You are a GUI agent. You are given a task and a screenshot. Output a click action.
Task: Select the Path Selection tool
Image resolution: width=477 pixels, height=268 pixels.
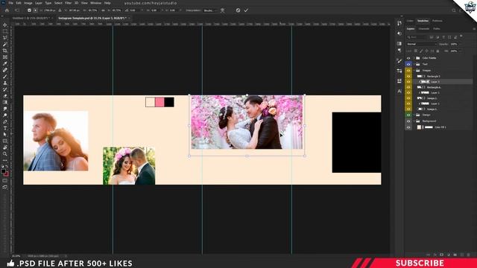pos(5,134)
